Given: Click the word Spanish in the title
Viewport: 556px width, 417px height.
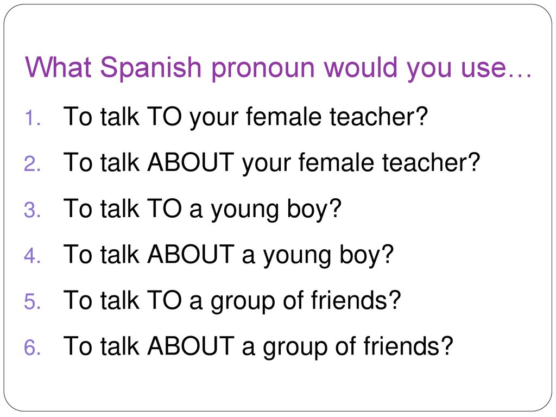Looking at the screenshot, I should tap(151, 67).
